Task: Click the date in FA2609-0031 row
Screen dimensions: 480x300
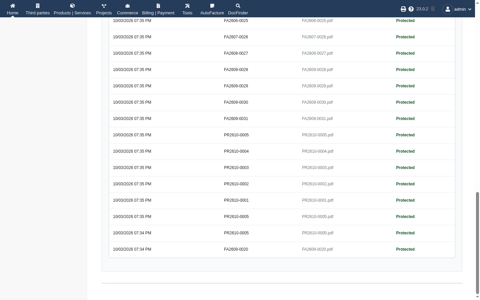Action: pos(132,119)
